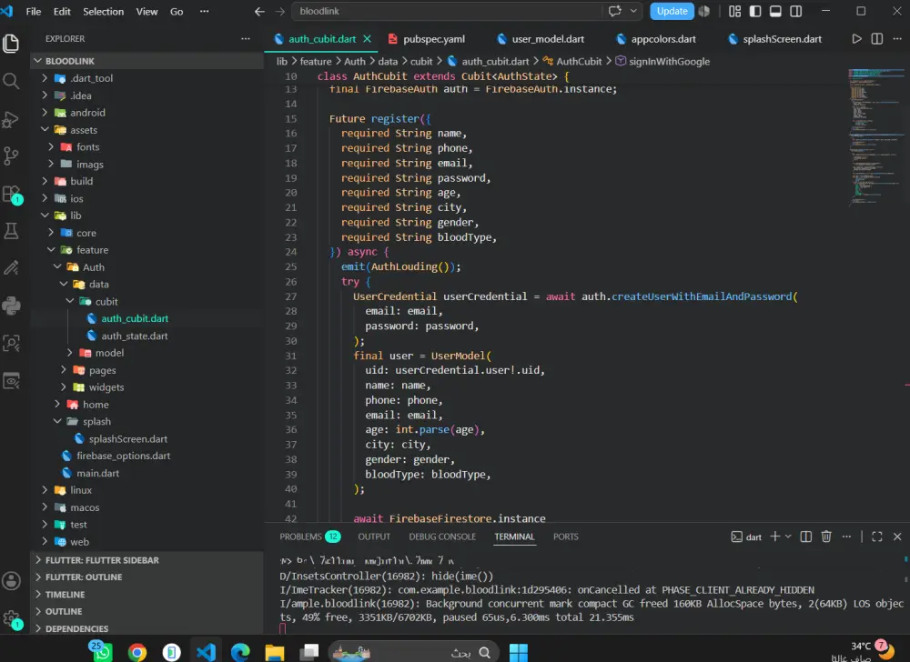910x662 pixels.
Task: Click AuthCubit in the breadcrumb
Action: click(x=579, y=62)
